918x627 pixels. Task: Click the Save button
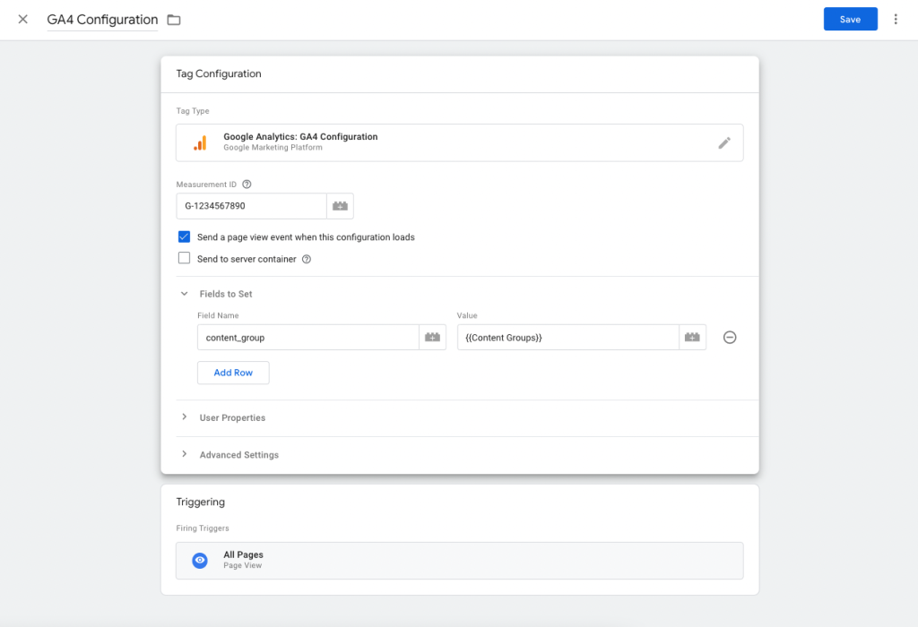click(850, 19)
